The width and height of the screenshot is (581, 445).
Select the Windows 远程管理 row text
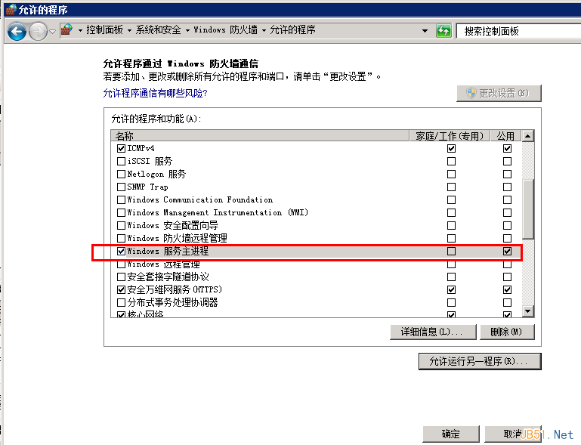(x=163, y=264)
